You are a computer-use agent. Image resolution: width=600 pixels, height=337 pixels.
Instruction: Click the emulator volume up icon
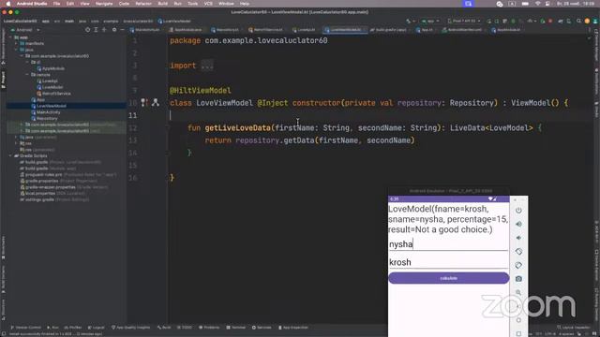[518, 225]
